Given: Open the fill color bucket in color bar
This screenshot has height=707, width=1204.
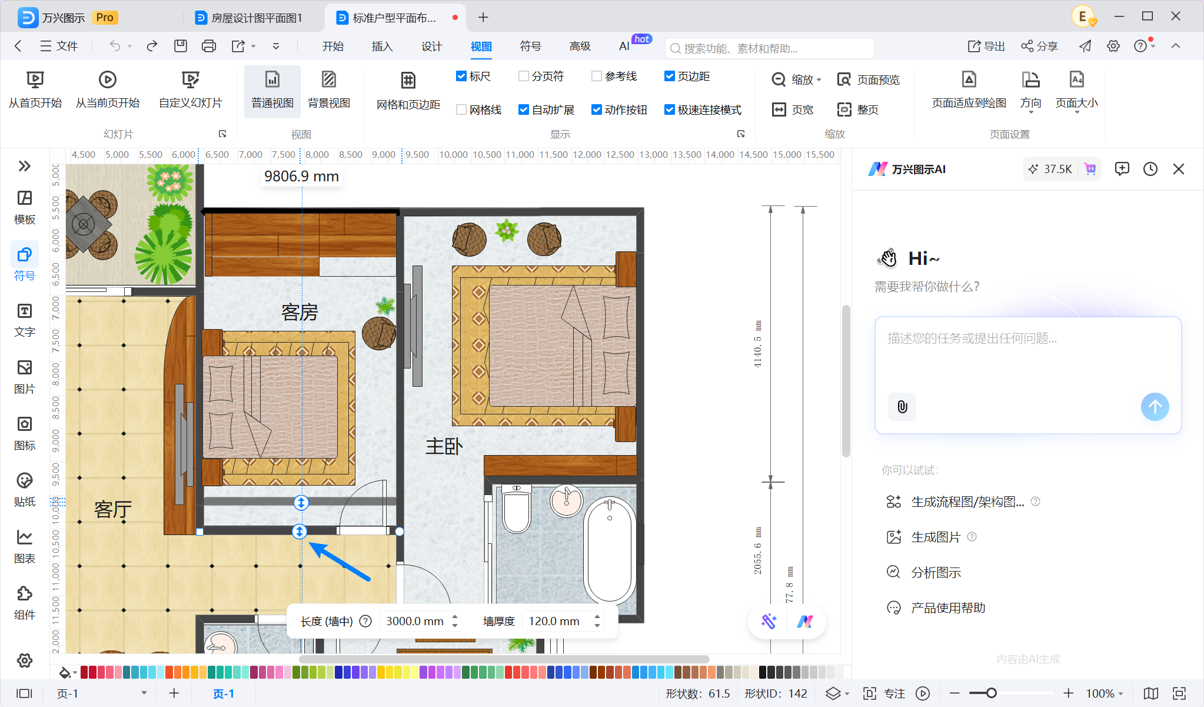Looking at the screenshot, I should [65, 672].
